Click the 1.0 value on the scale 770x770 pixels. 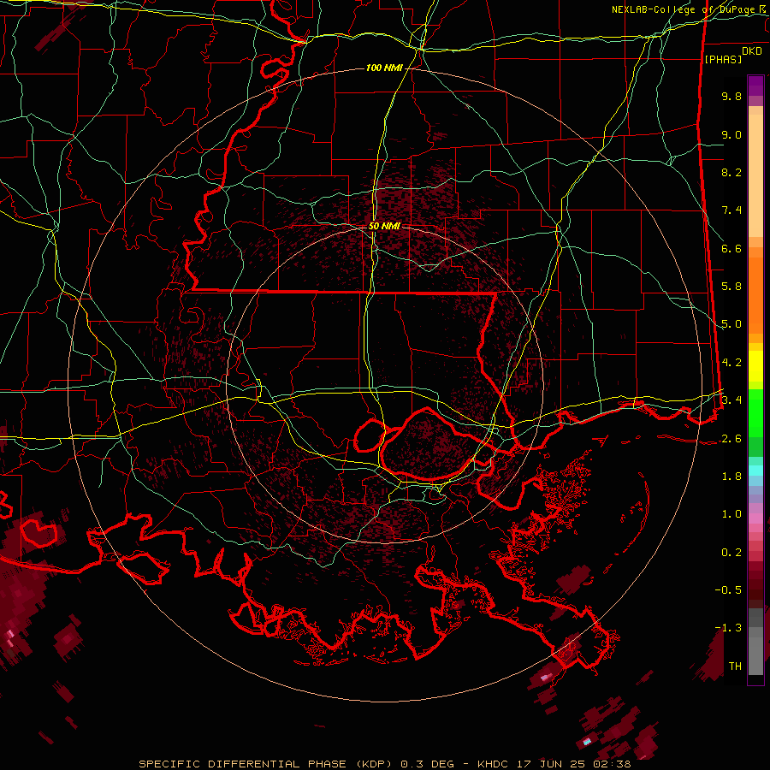click(731, 514)
